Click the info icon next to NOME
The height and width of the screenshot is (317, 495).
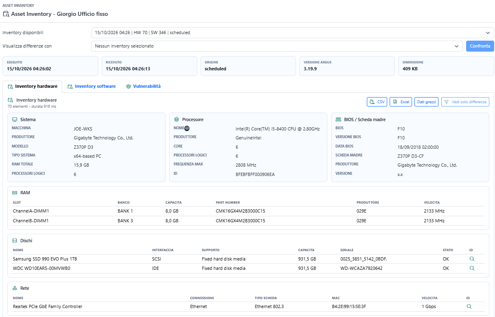(x=187, y=128)
